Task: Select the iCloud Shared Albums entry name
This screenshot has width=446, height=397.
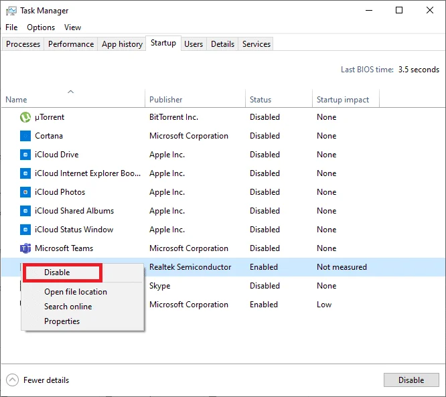Action: tap(74, 211)
